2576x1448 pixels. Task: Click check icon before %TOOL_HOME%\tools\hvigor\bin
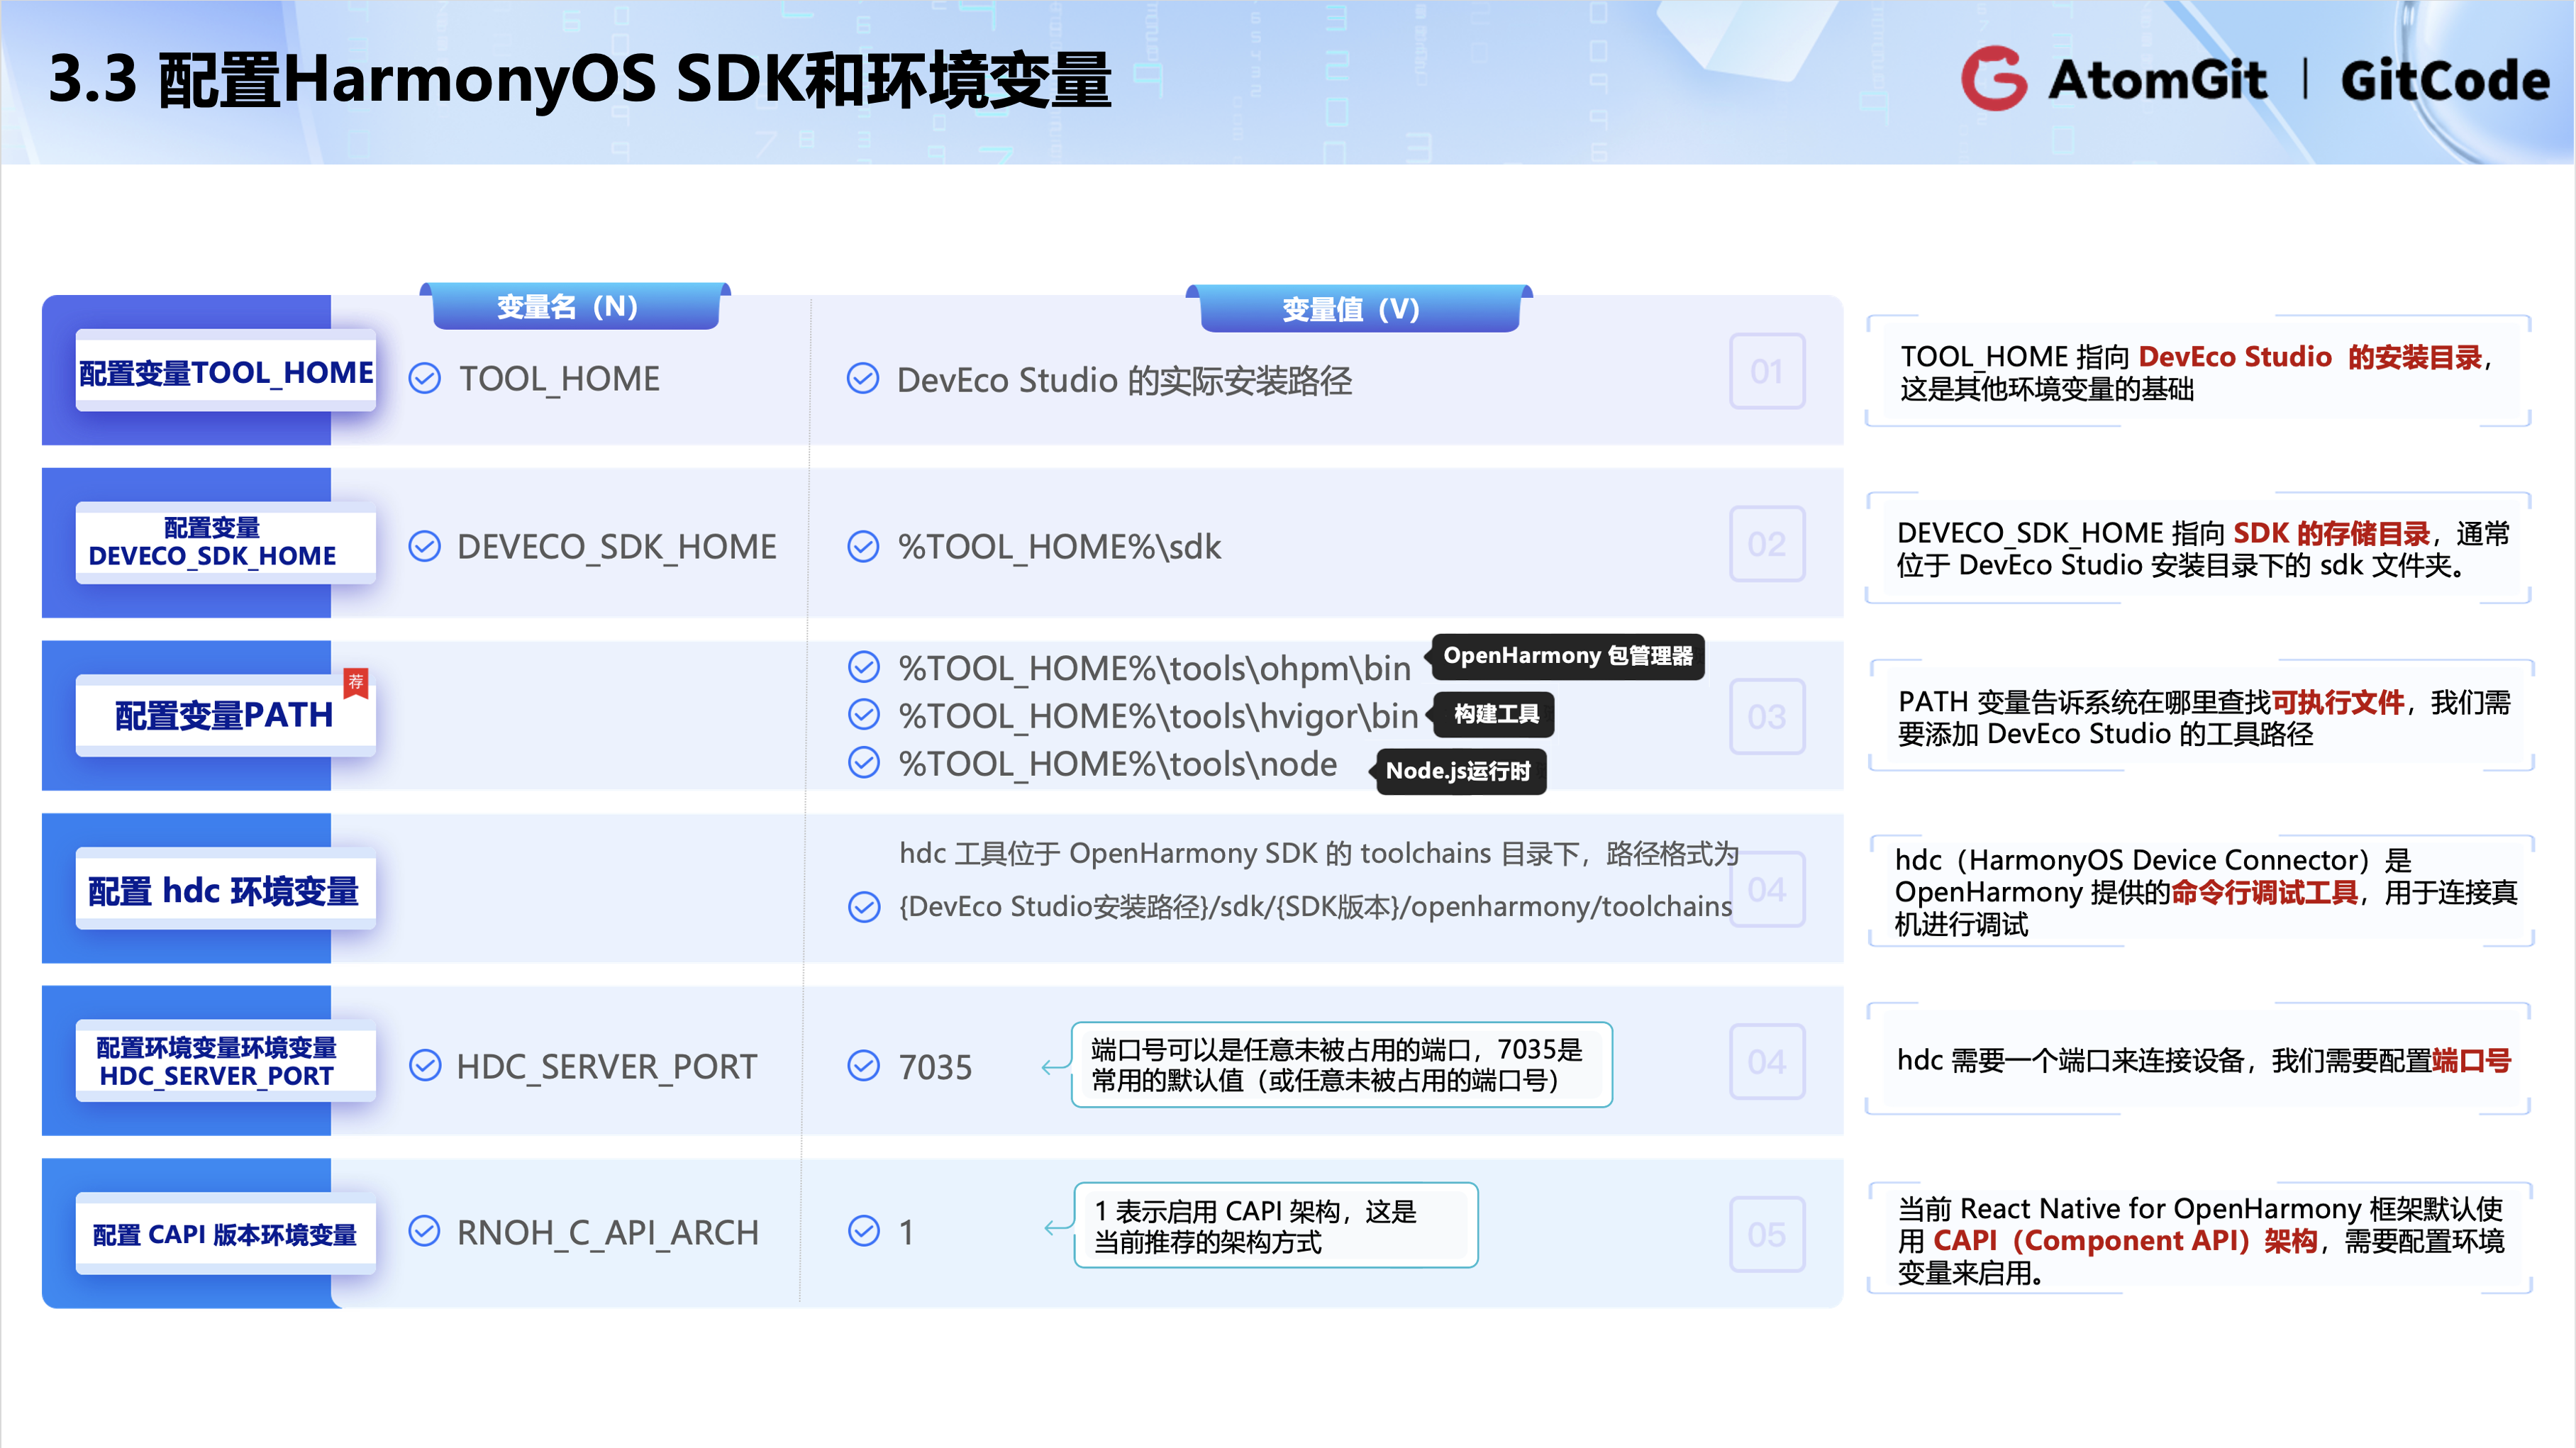[x=864, y=714]
